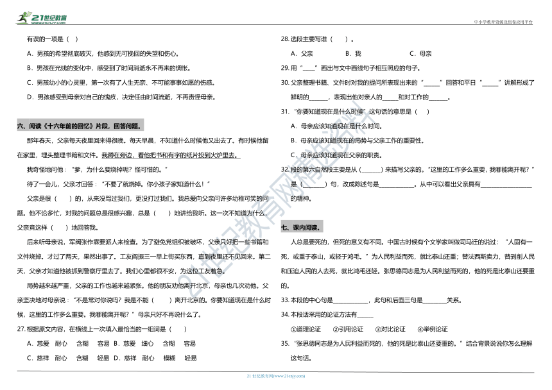Select choice ②引用论证
Image resolution: width=552 pixels, height=390 pixels.
(x=348, y=329)
